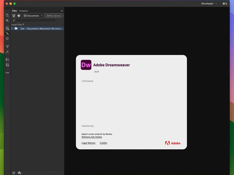Click the 15593 Build text
The width and height of the screenshot is (234, 175).
[87, 81]
